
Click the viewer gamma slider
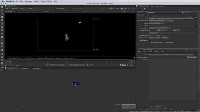click(66, 12)
